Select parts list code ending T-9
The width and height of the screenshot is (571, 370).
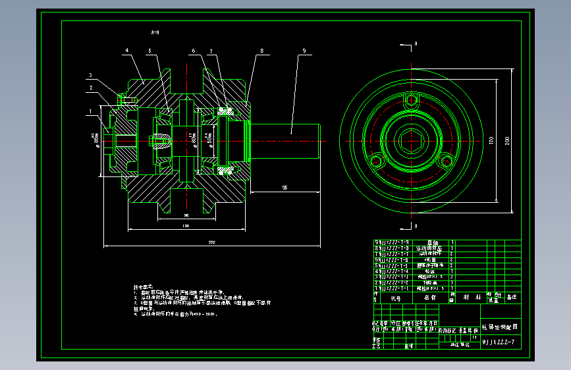tap(394, 242)
